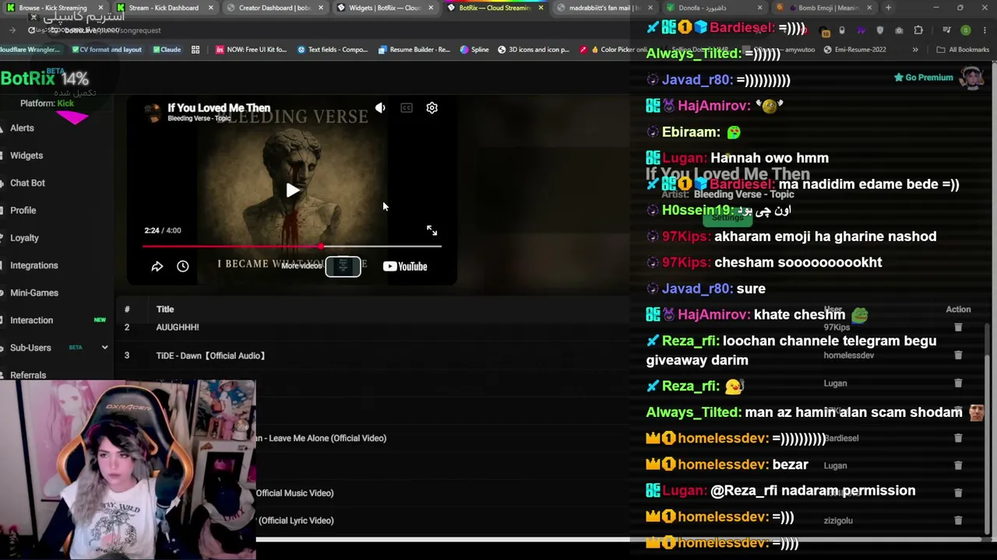Switch to the madrabbiitt's fan mail tab

point(604,8)
